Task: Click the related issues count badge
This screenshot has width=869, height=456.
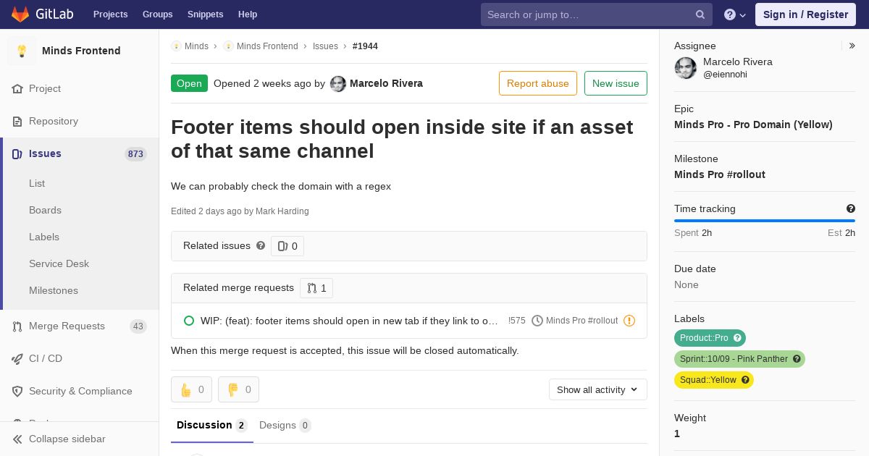Action: tap(287, 246)
